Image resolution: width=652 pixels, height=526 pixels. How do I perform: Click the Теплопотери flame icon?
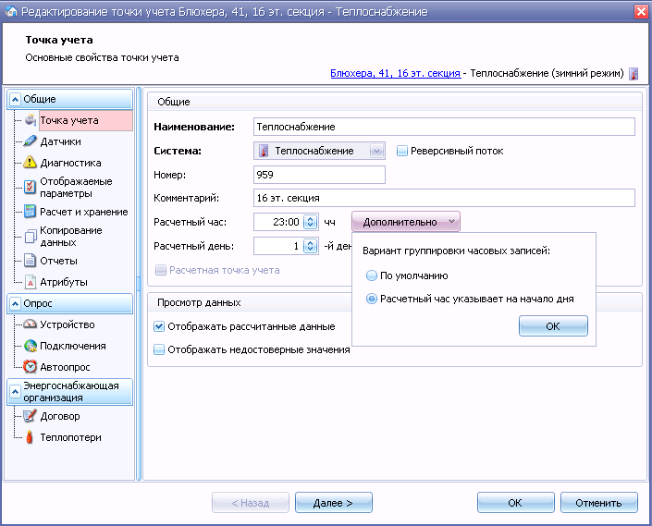point(30,437)
